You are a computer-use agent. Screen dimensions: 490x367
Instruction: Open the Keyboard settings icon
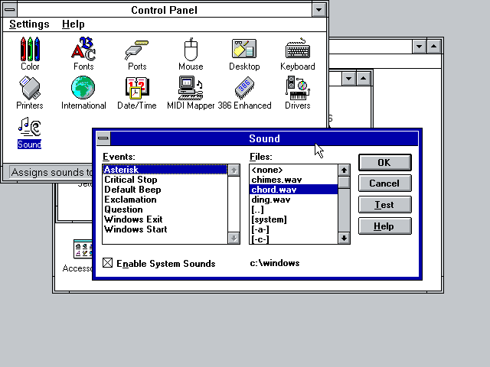coord(298,53)
